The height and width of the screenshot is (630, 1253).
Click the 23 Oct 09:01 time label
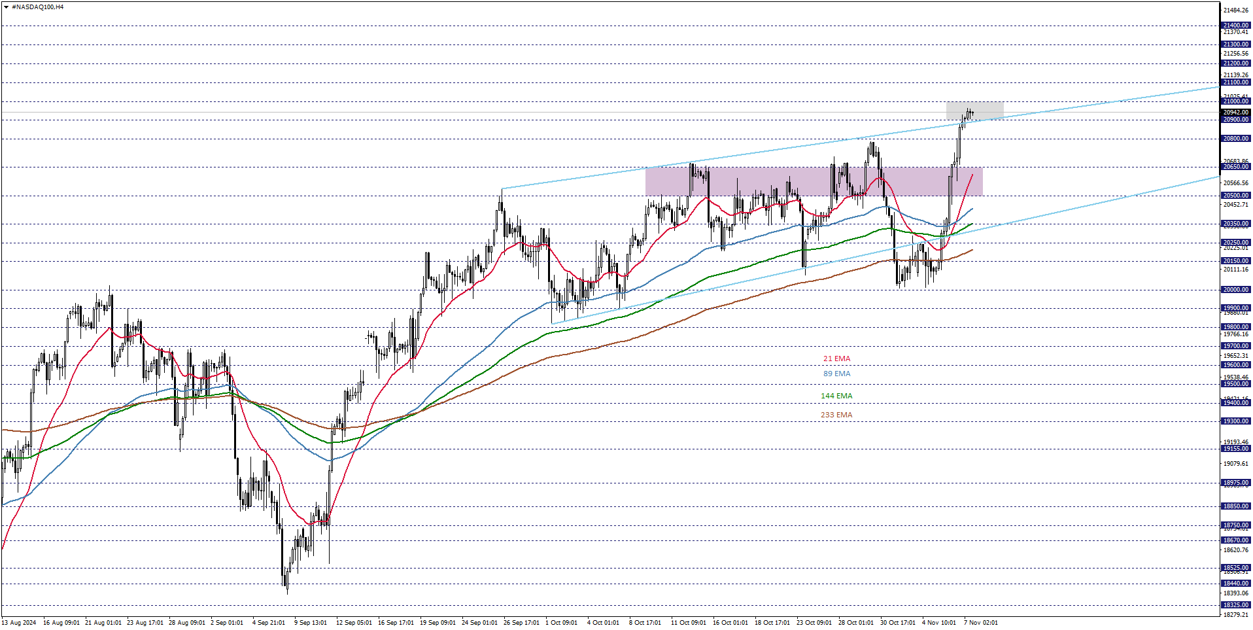(814, 623)
